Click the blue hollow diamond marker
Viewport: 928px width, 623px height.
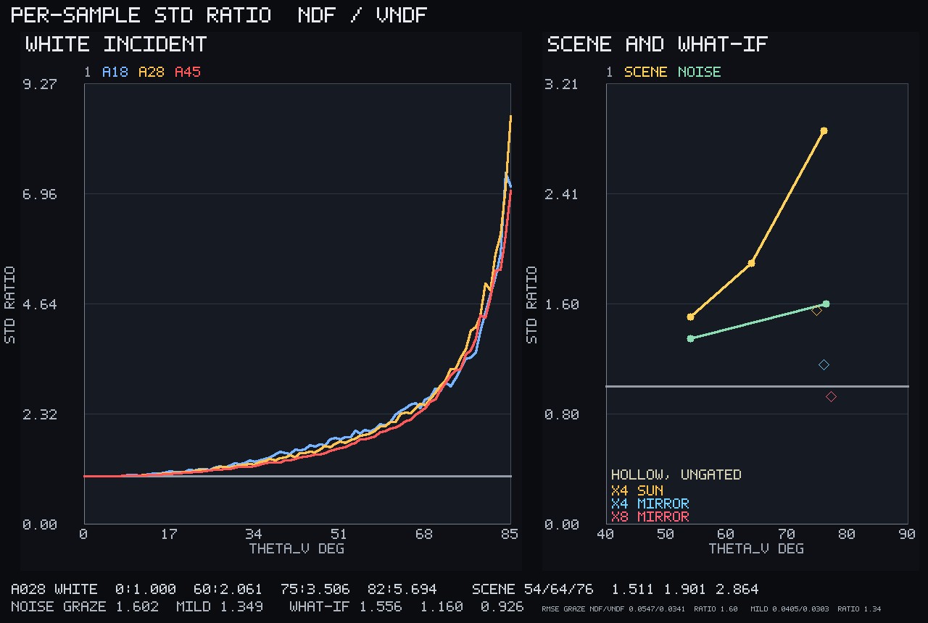pos(824,364)
